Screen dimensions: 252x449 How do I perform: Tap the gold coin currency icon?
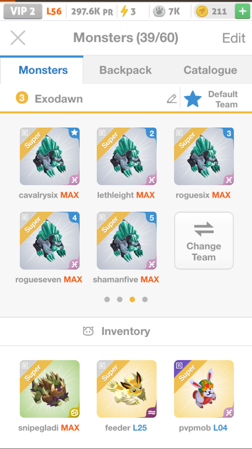coord(201,11)
